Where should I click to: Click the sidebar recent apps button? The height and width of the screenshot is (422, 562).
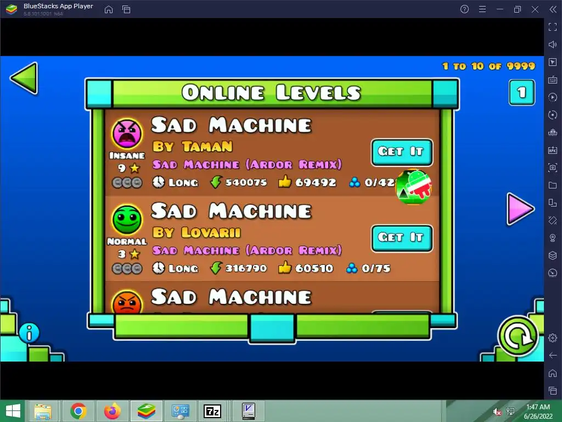553,391
